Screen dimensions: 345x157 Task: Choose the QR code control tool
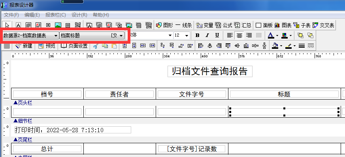[x=78, y=25]
